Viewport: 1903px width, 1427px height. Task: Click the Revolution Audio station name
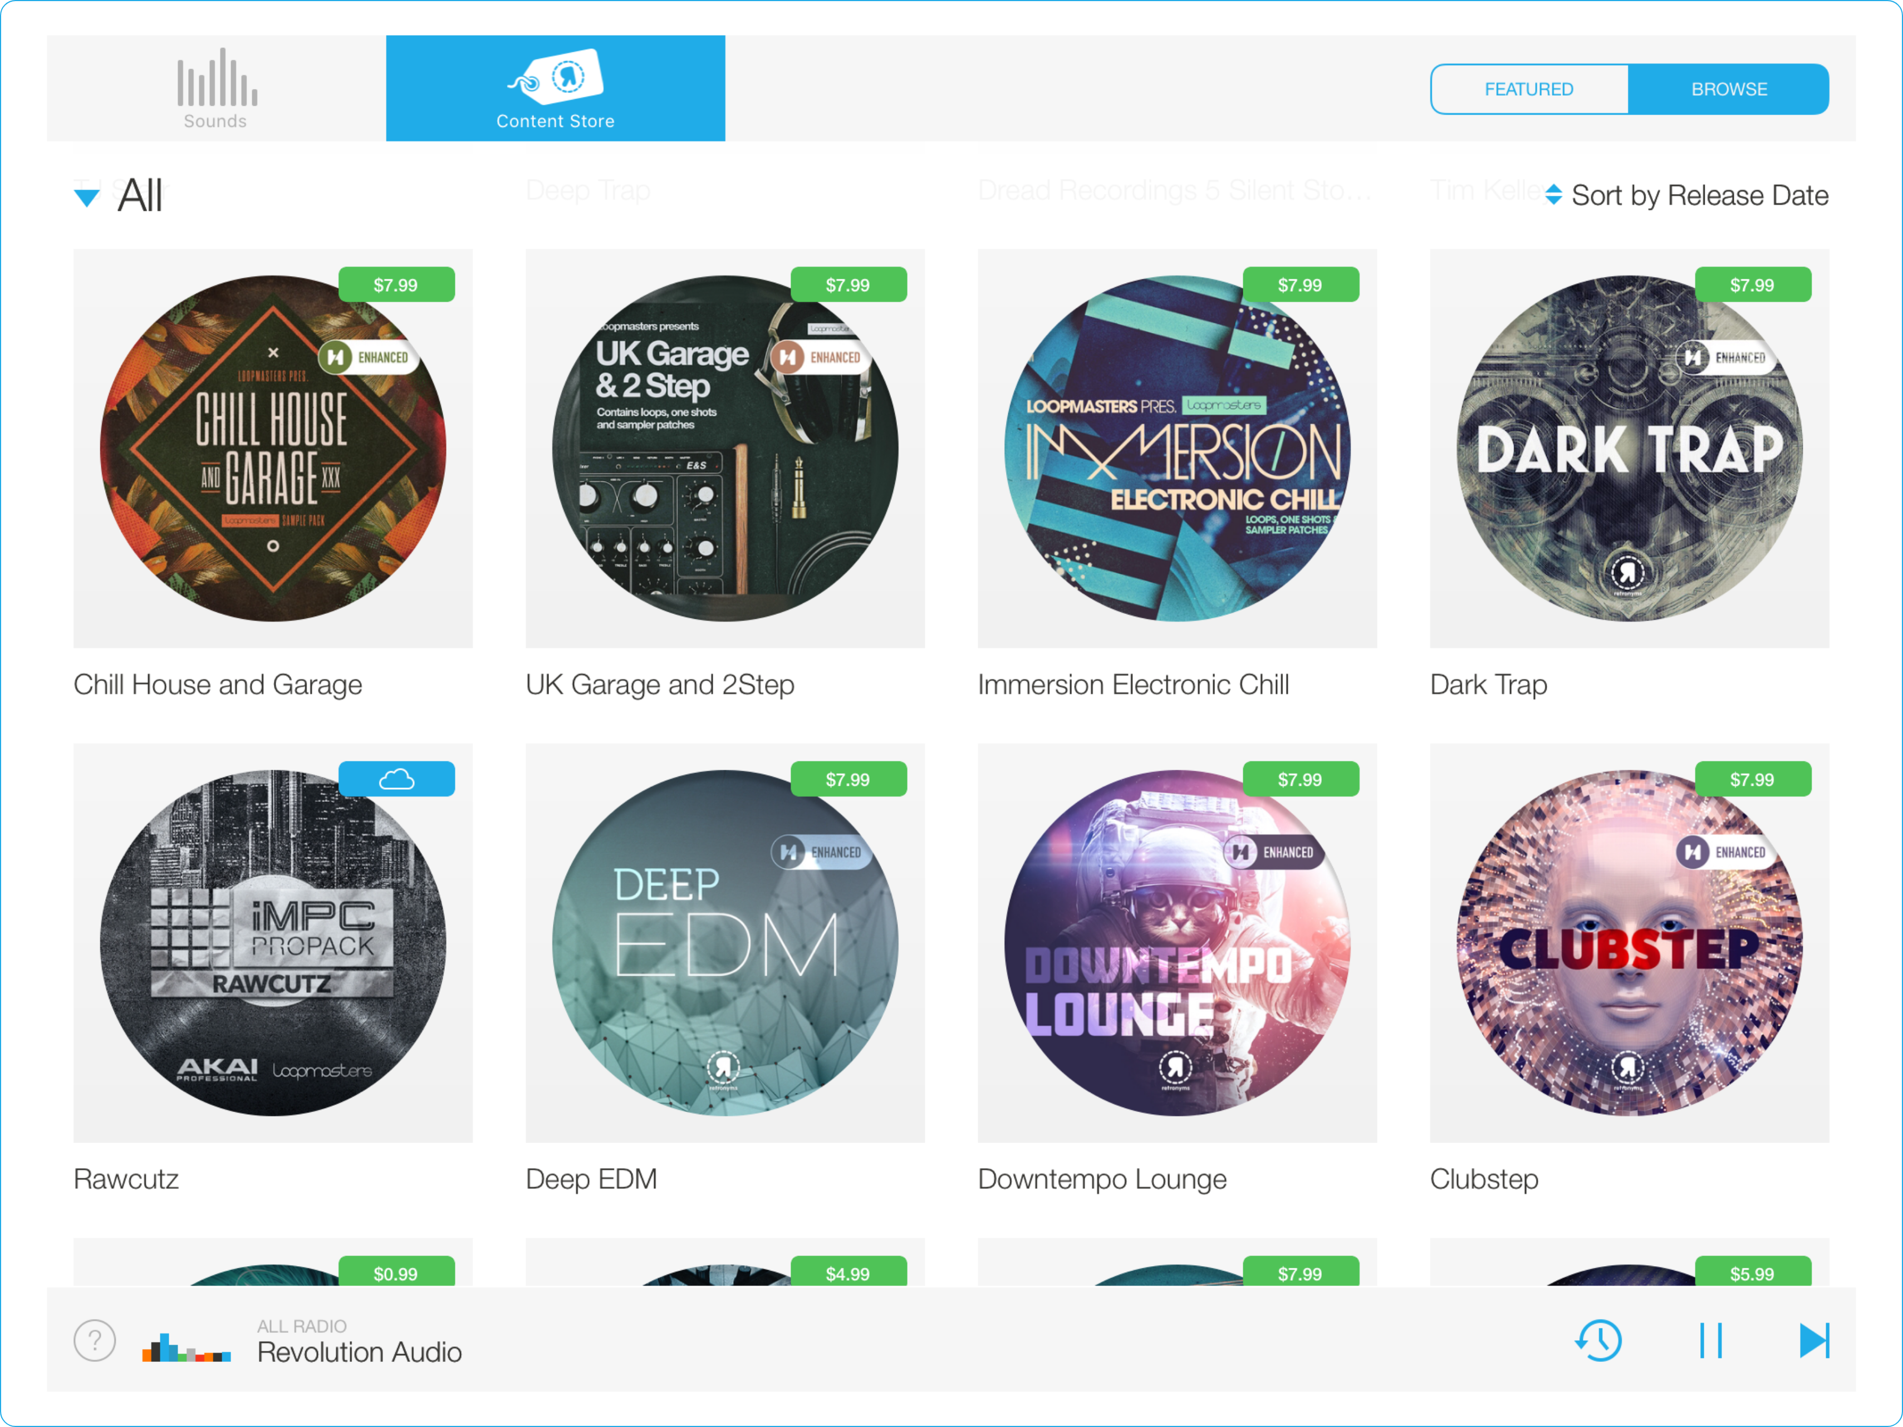coord(359,1352)
